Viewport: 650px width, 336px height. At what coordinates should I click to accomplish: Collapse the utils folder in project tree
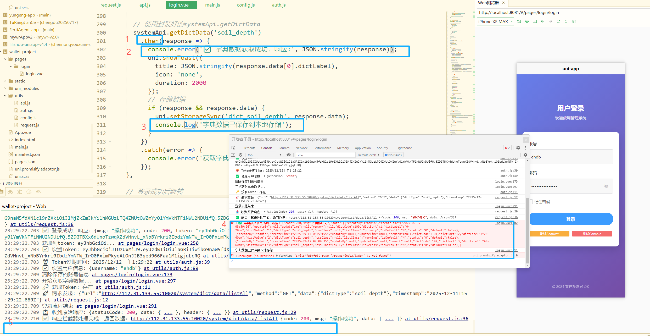5,96
